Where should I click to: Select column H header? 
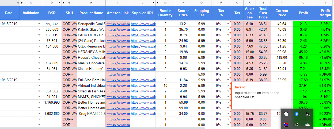(91, 3)
